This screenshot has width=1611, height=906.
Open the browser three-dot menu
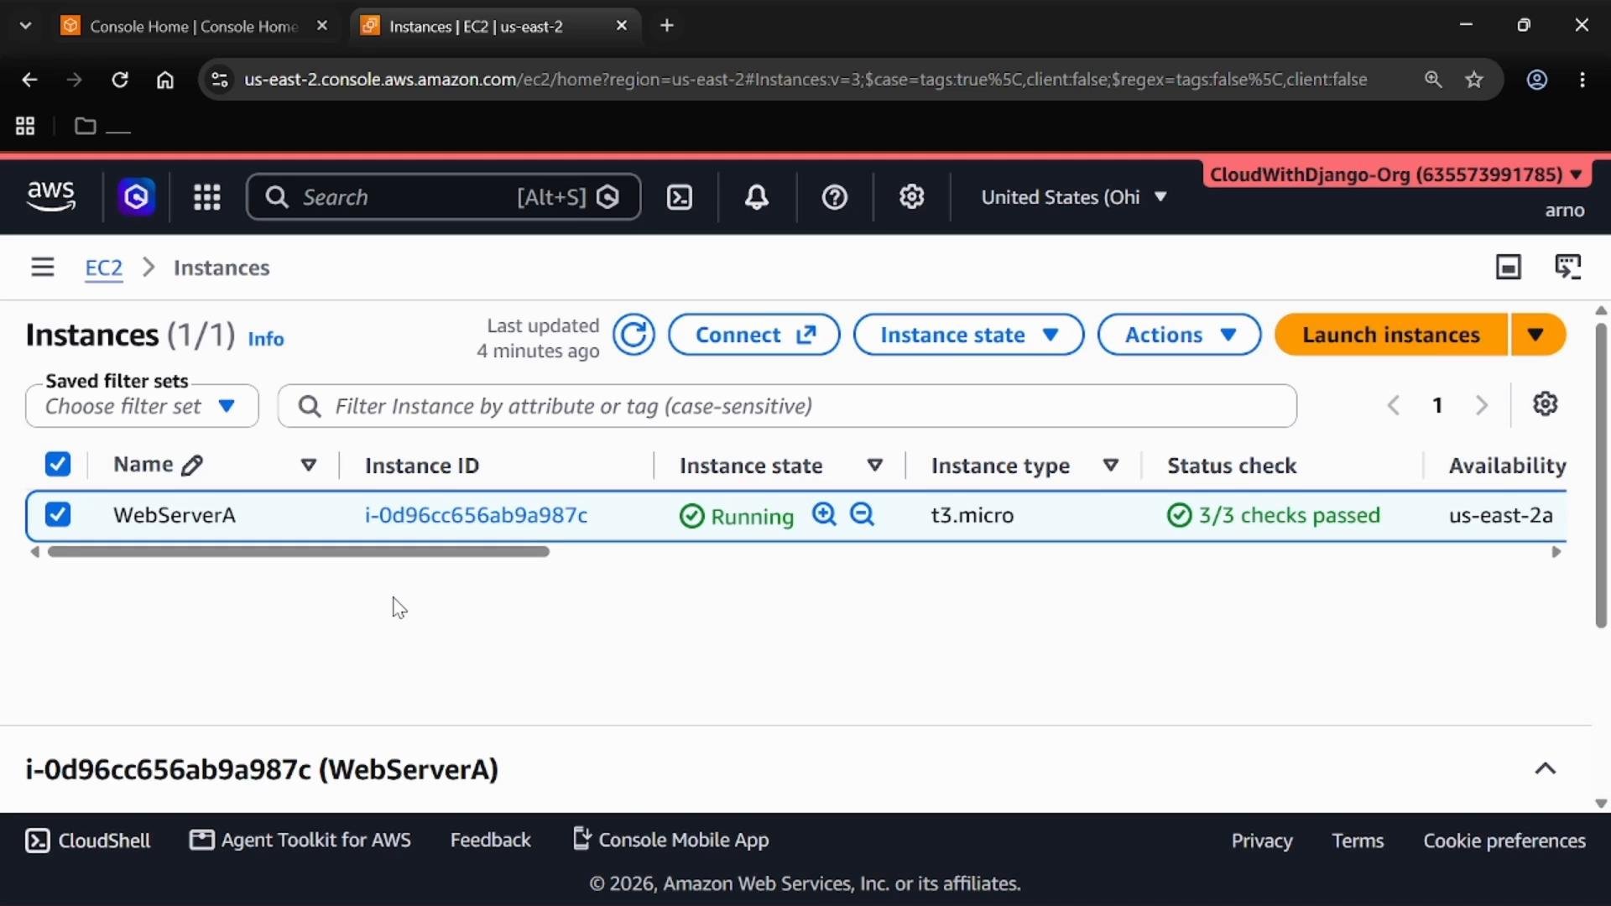pos(1582,80)
